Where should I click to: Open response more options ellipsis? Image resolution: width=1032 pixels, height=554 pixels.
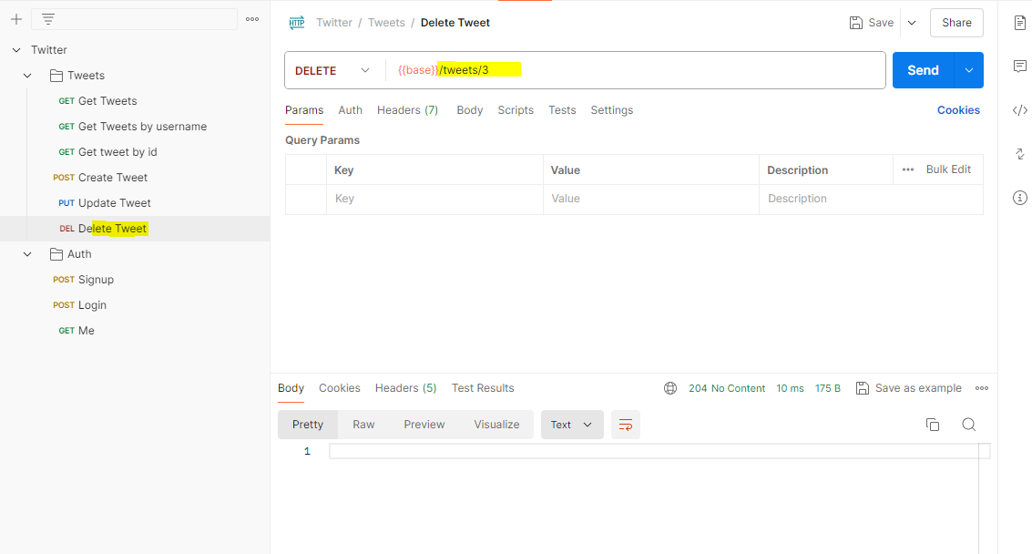coord(982,388)
